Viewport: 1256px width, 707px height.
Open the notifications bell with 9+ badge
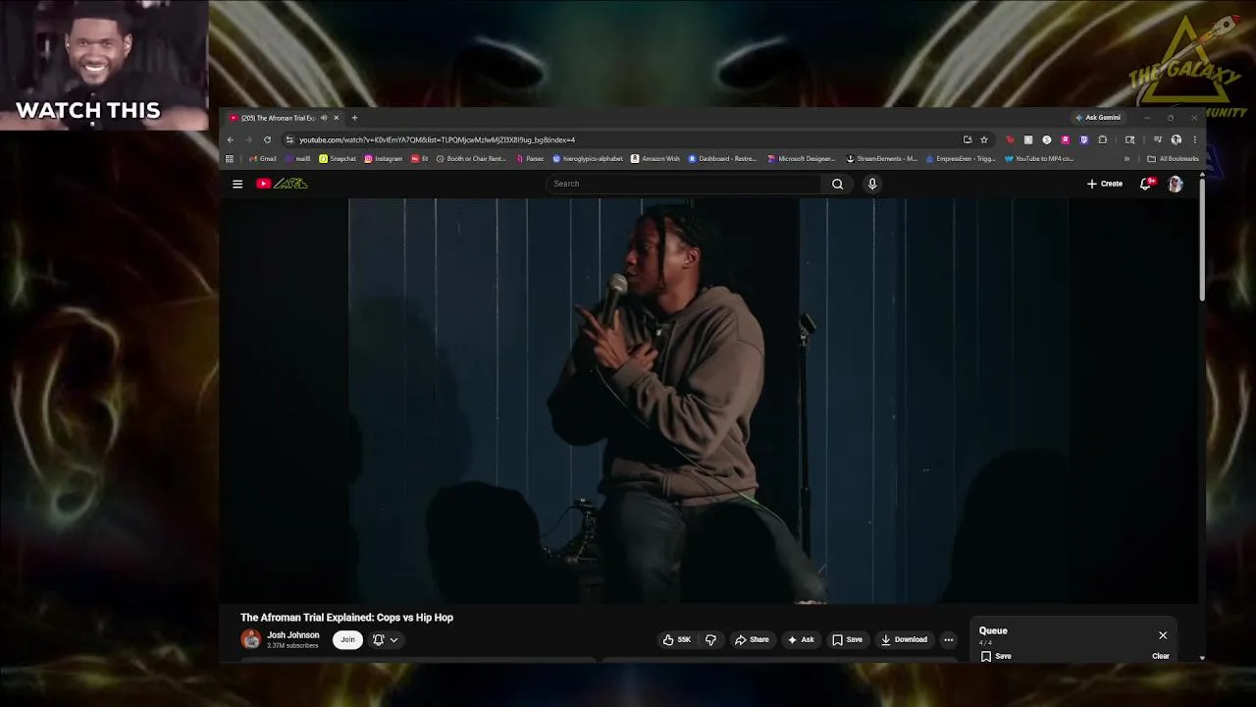pos(1146,184)
